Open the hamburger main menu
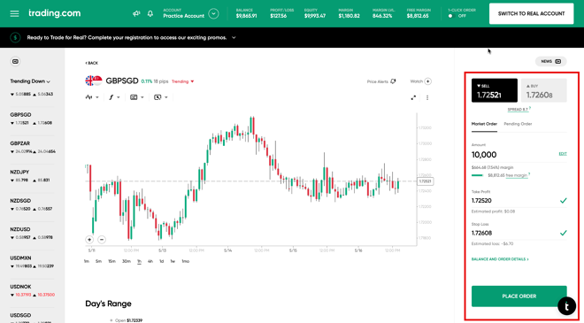Image resolution: width=584 pixels, height=323 pixels. (x=14, y=14)
